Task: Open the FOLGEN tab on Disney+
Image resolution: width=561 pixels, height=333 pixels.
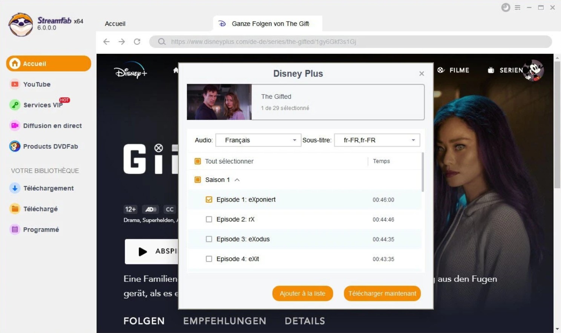Action: pos(144,321)
